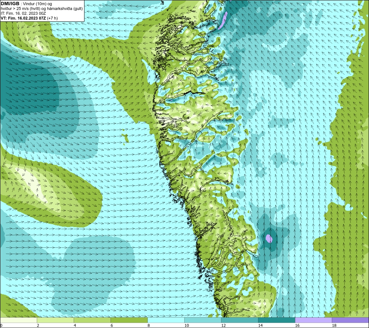Image resolution: width=369 pixels, height=328 pixels.
Task: Click the 10-12 m/s light teal legend swatch
Action: 203,320
